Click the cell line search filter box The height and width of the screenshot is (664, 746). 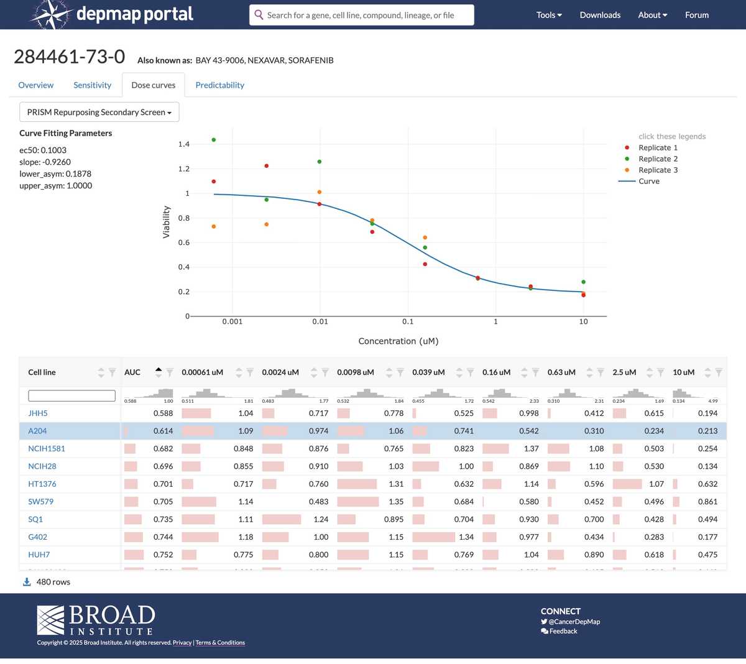[x=71, y=395]
